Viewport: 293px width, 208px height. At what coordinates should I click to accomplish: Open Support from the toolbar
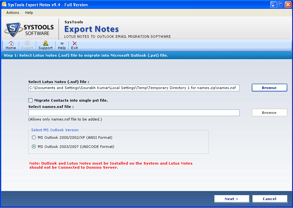pyautogui.click(x=46, y=45)
